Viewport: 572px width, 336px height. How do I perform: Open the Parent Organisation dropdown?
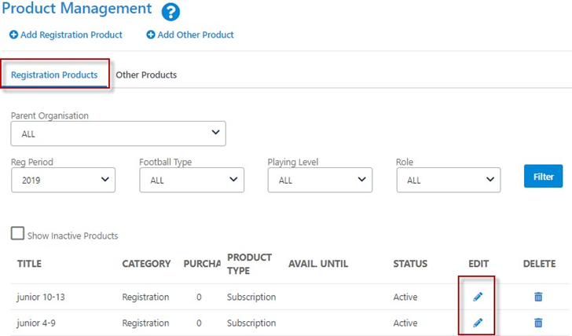(118, 133)
